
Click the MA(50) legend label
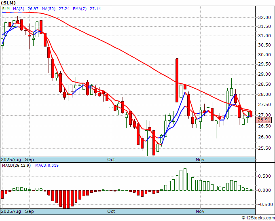coord(49,9)
